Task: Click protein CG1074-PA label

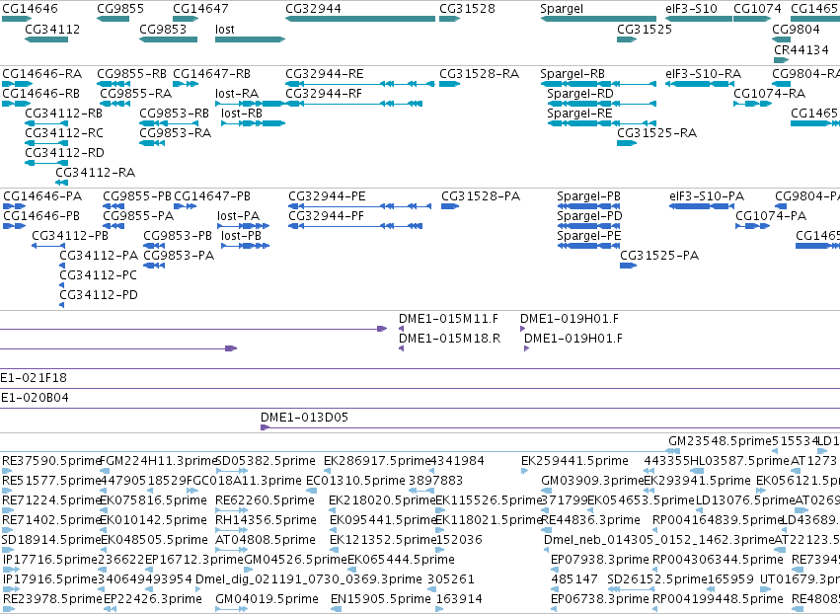Action: coord(771,216)
